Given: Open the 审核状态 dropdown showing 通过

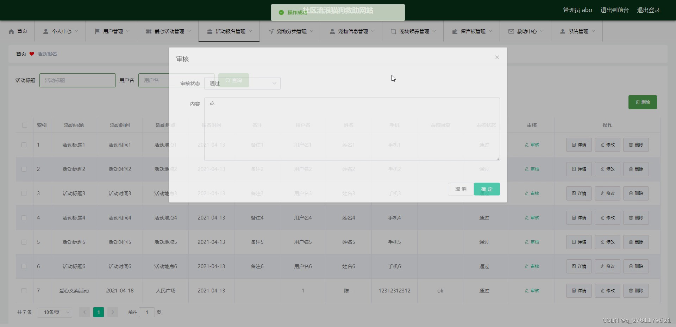Looking at the screenshot, I should 242,84.
